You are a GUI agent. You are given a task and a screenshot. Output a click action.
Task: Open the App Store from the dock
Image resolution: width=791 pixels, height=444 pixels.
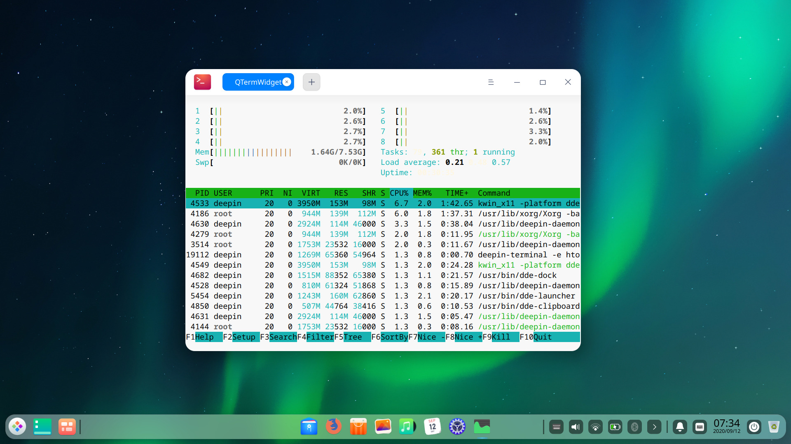pyautogui.click(x=358, y=426)
